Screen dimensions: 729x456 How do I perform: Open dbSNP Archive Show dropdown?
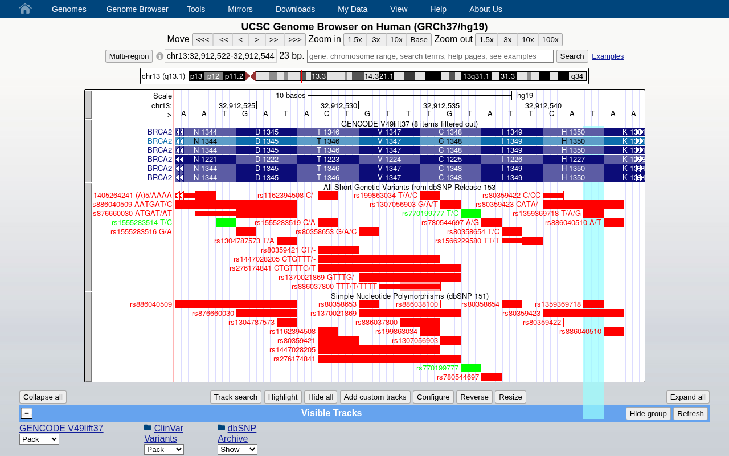pos(237,449)
